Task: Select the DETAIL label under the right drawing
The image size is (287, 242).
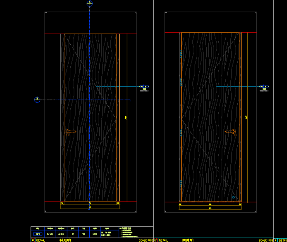Action: (x=163, y=240)
